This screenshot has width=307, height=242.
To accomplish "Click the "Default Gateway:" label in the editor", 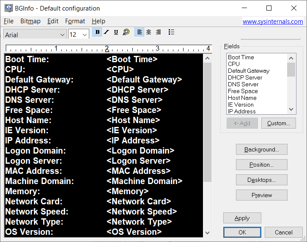I will coord(39,80).
